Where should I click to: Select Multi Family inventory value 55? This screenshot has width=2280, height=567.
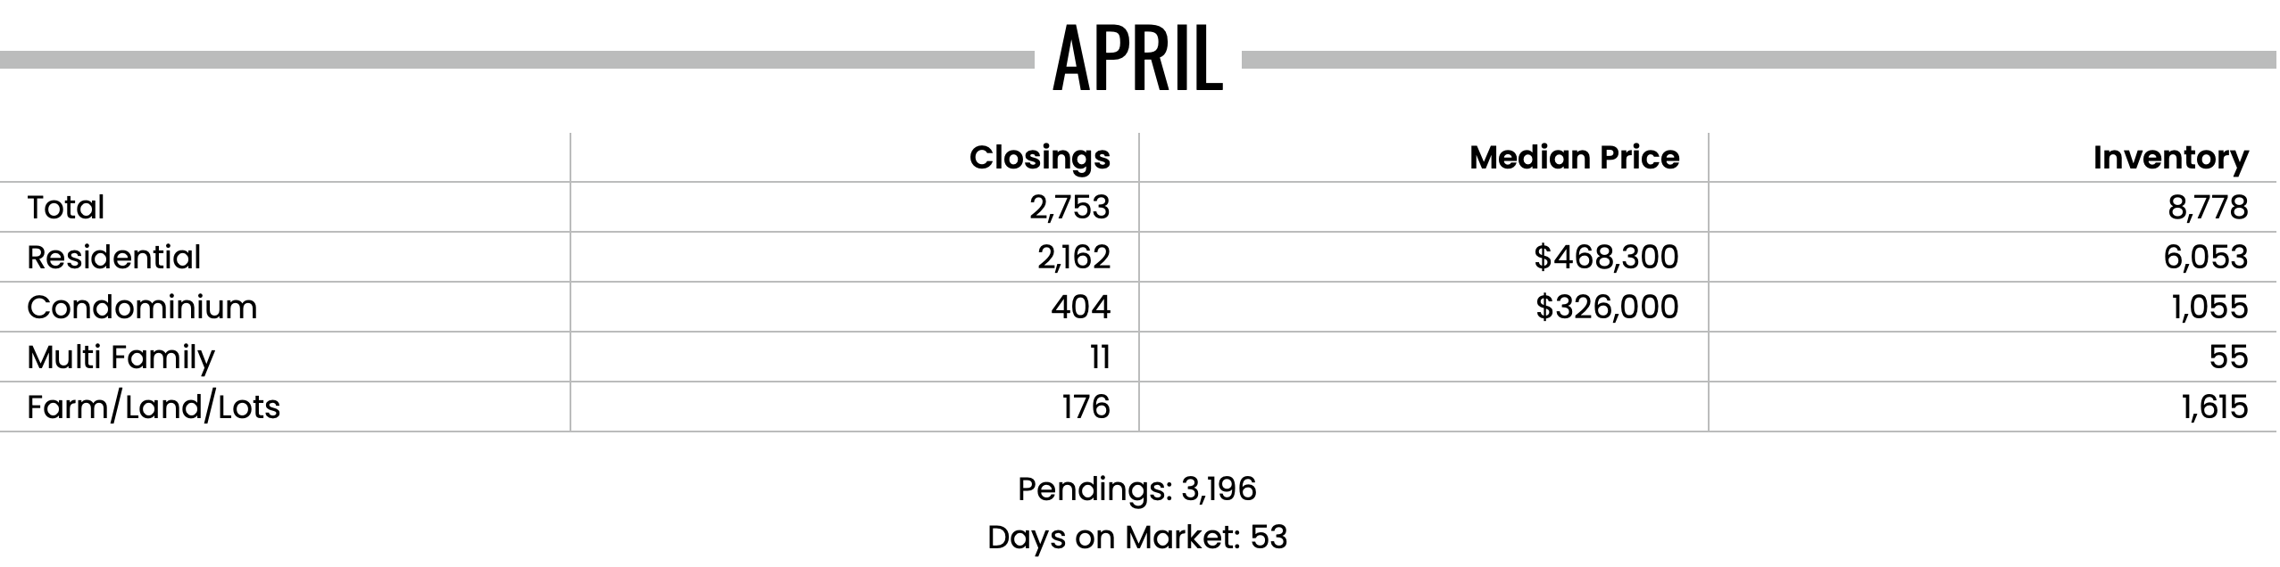2229,357
